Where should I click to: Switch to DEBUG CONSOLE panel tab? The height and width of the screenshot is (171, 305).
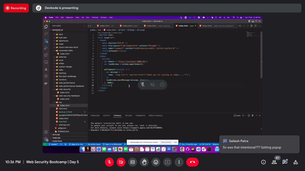156,116
